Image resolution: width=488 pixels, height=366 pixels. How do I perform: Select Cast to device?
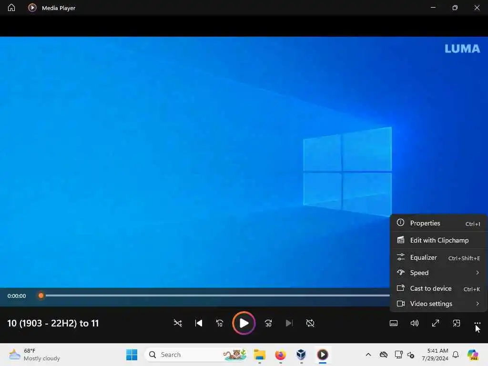(438, 288)
